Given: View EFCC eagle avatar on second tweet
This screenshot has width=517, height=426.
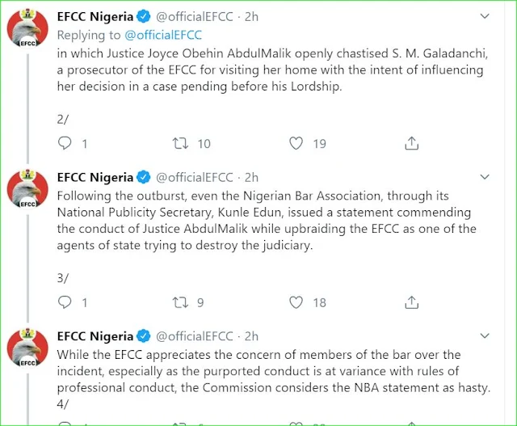Looking at the screenshot, I should (27, 188).
